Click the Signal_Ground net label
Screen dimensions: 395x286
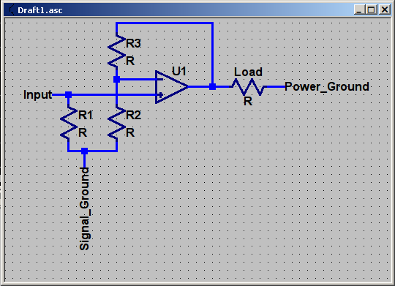pos(84,208)
